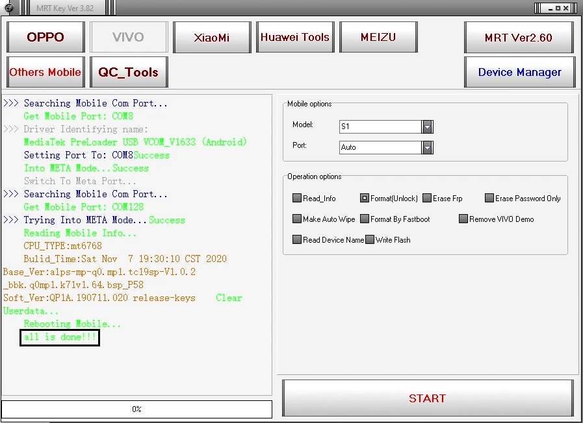Launch MRT Ver2.60
Image resolution: width=583 pixels, height=423 pixels.
519,37
